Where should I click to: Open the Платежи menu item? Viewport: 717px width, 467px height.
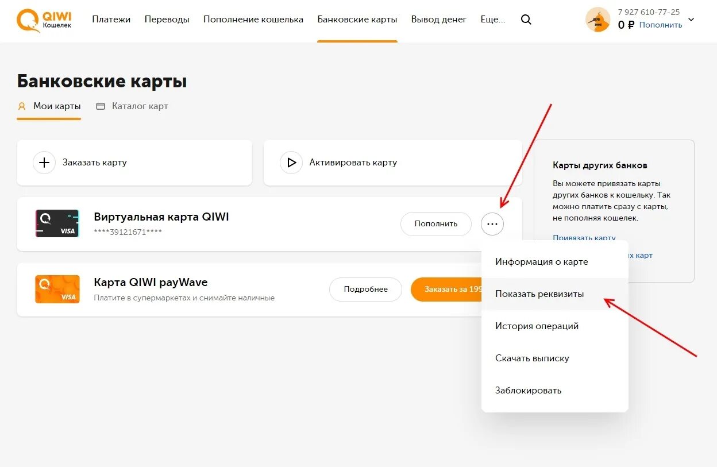pyautogui.click(x=111, y=20)
